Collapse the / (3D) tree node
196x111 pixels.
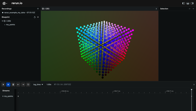click(3, 21)
